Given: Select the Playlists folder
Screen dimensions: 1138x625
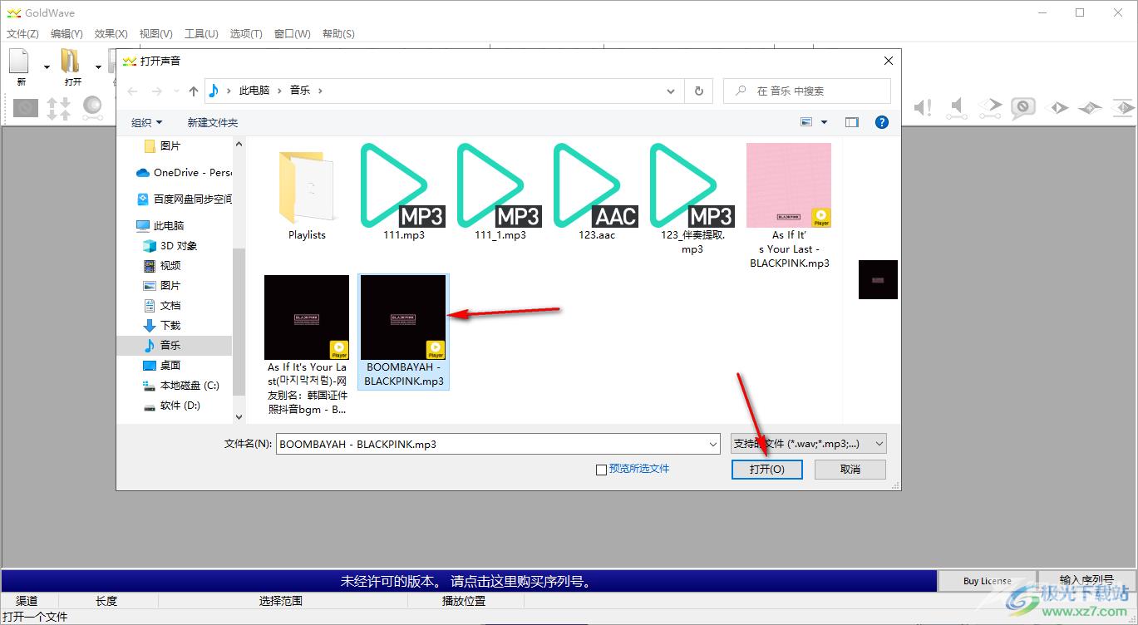Looking at the screenshot, I should tap(307, 193).
